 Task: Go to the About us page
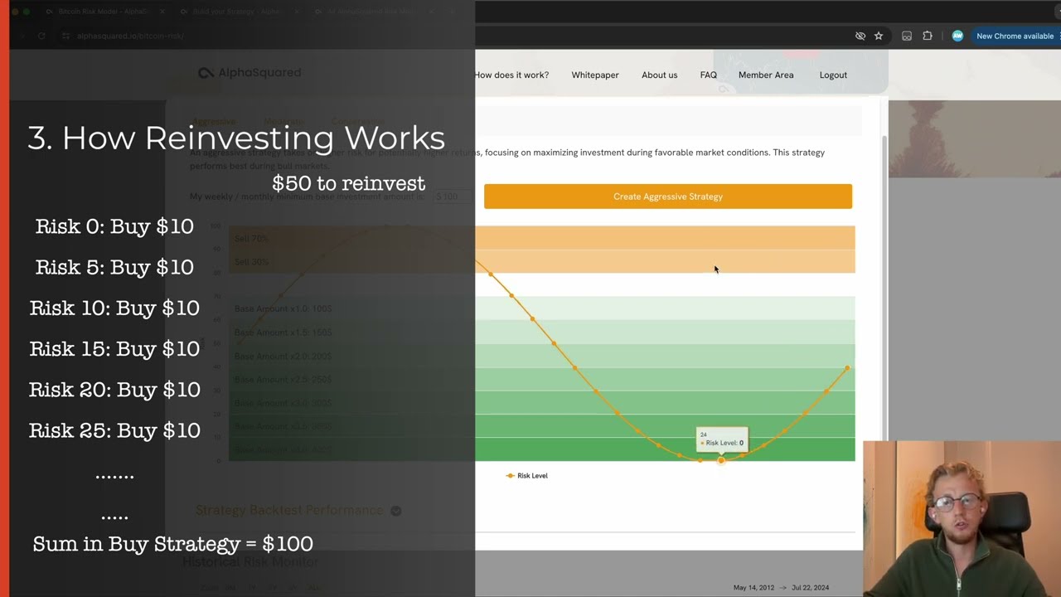click(659, 75)
